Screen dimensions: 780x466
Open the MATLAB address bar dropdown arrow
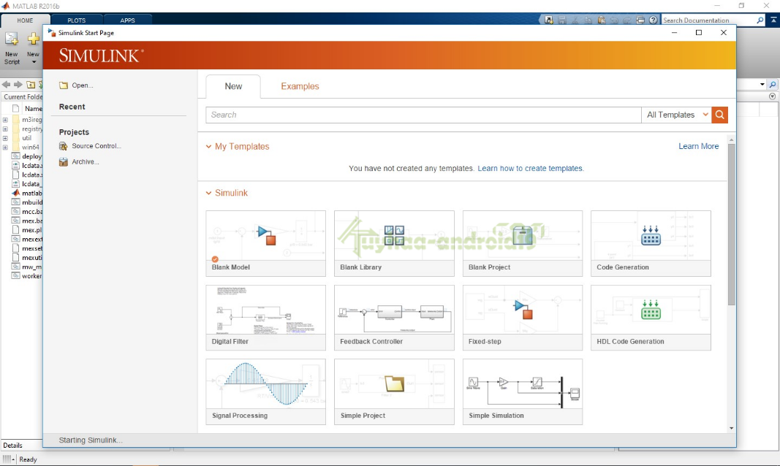coord(762,85)
